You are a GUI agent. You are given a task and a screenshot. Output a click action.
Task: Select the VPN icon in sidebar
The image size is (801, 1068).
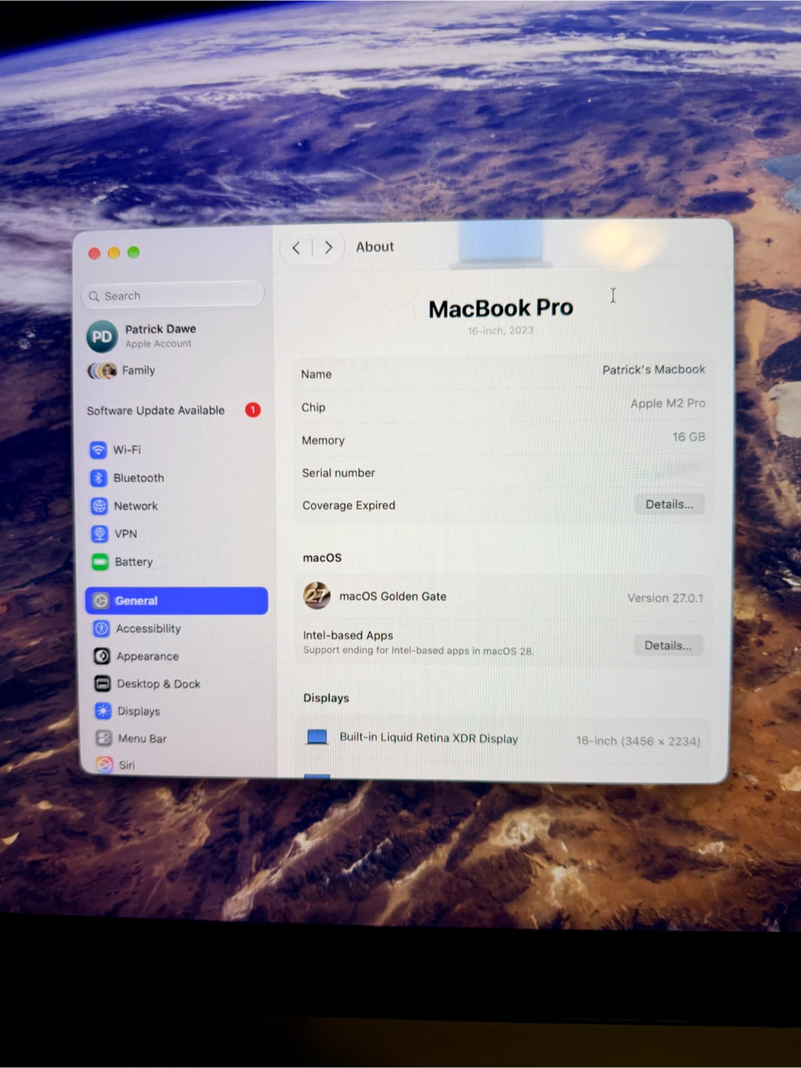click(99, 534)
